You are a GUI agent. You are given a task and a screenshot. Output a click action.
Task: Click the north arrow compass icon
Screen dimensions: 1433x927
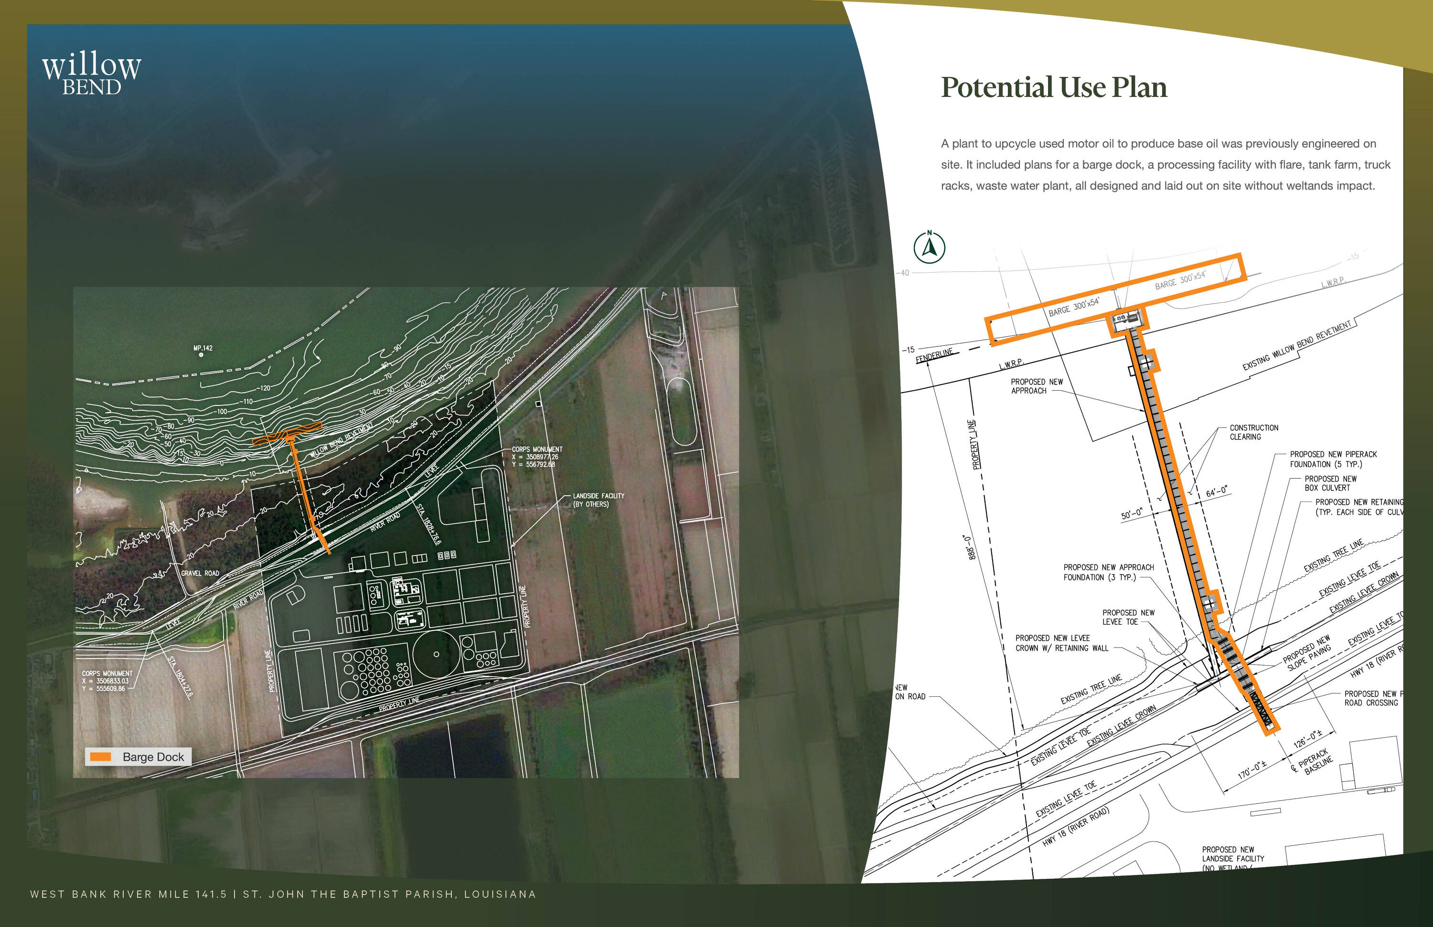pyautogui.click(x=929, y=247)
